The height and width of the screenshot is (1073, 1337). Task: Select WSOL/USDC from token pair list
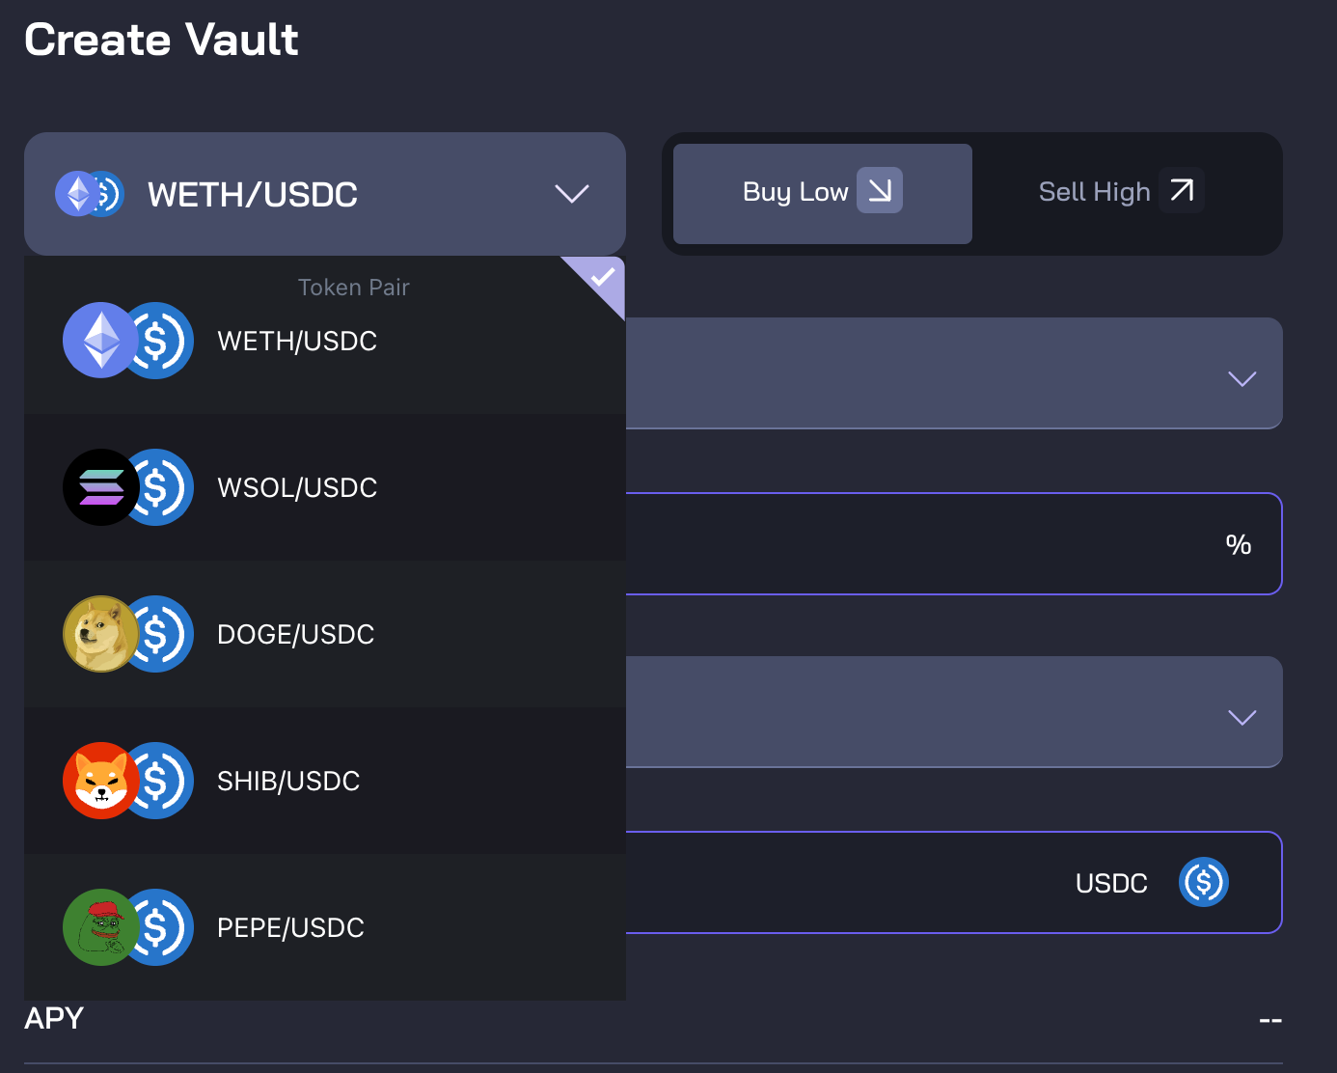[x=297, y=487]
